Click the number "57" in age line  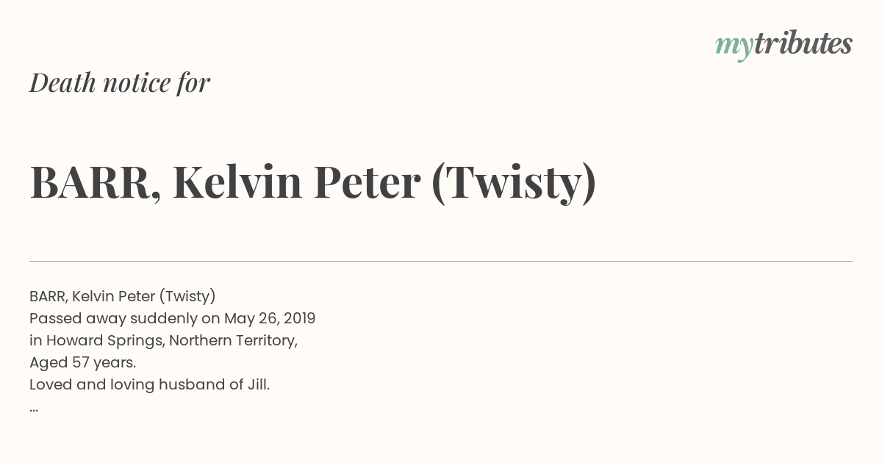tap(80, 362)
